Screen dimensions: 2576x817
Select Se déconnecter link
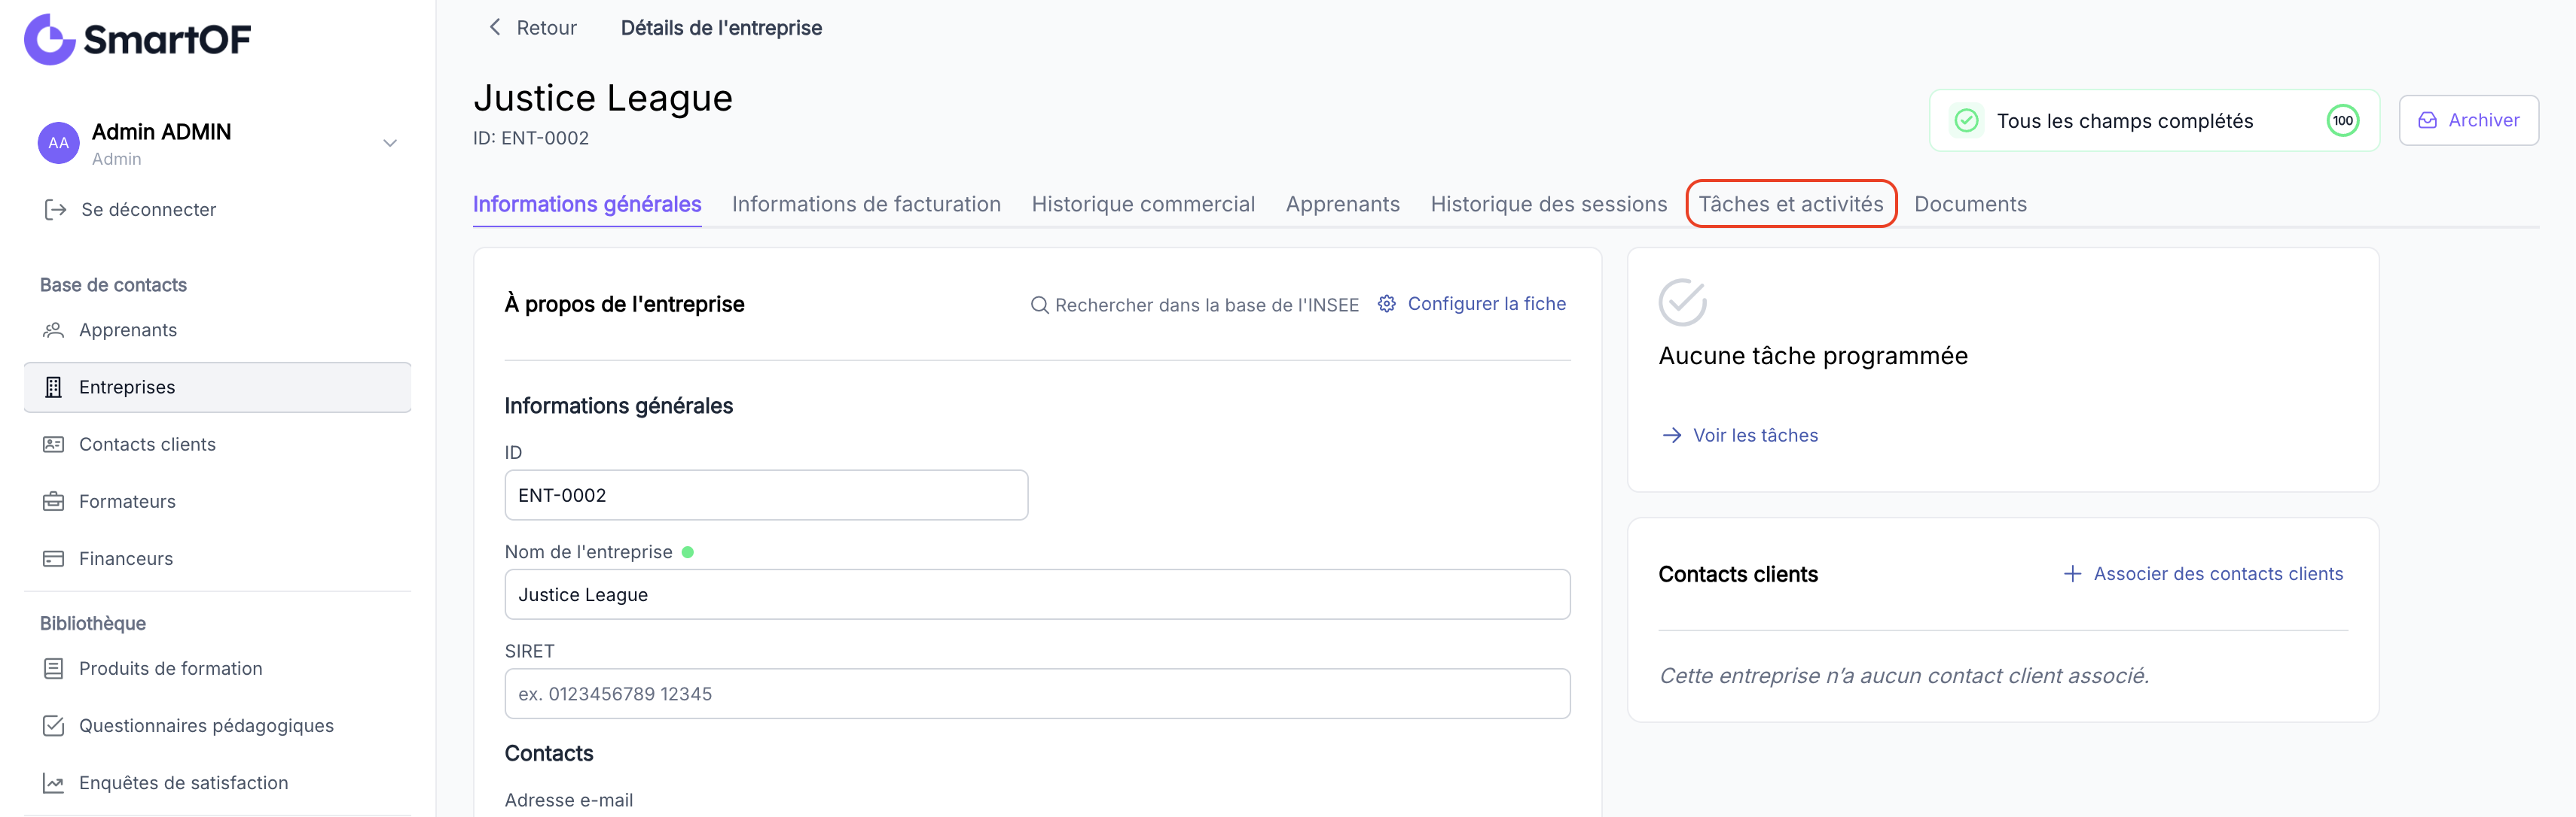148,210
